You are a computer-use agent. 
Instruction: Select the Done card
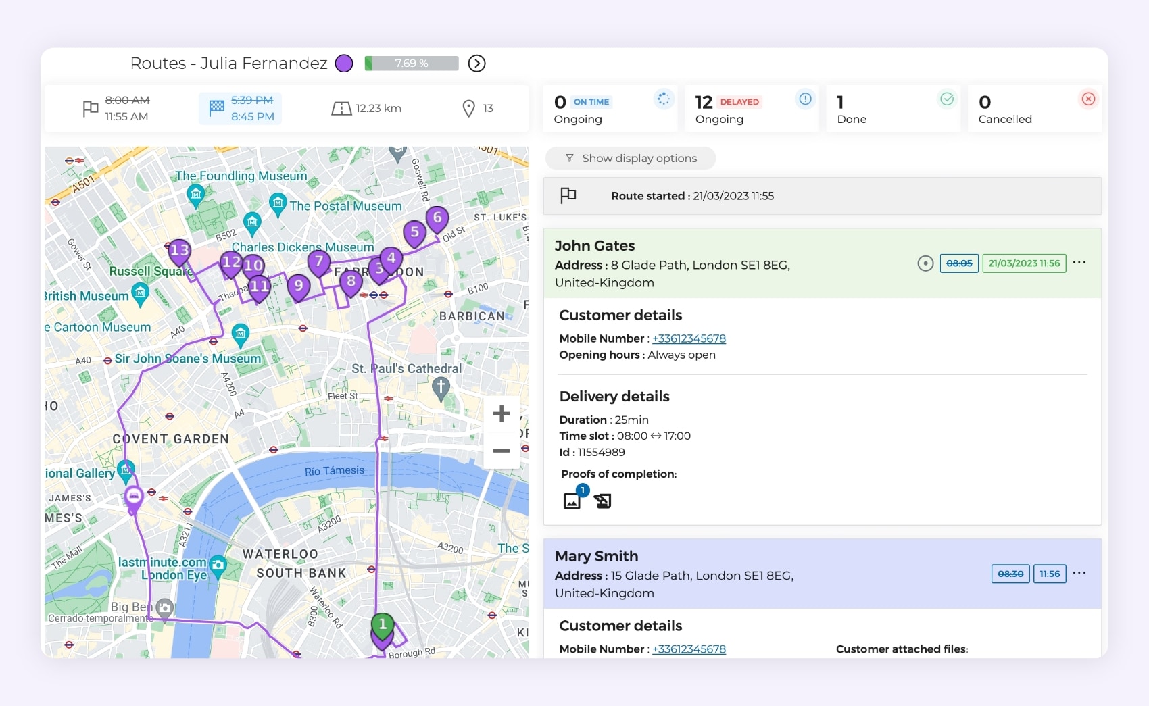893,108
